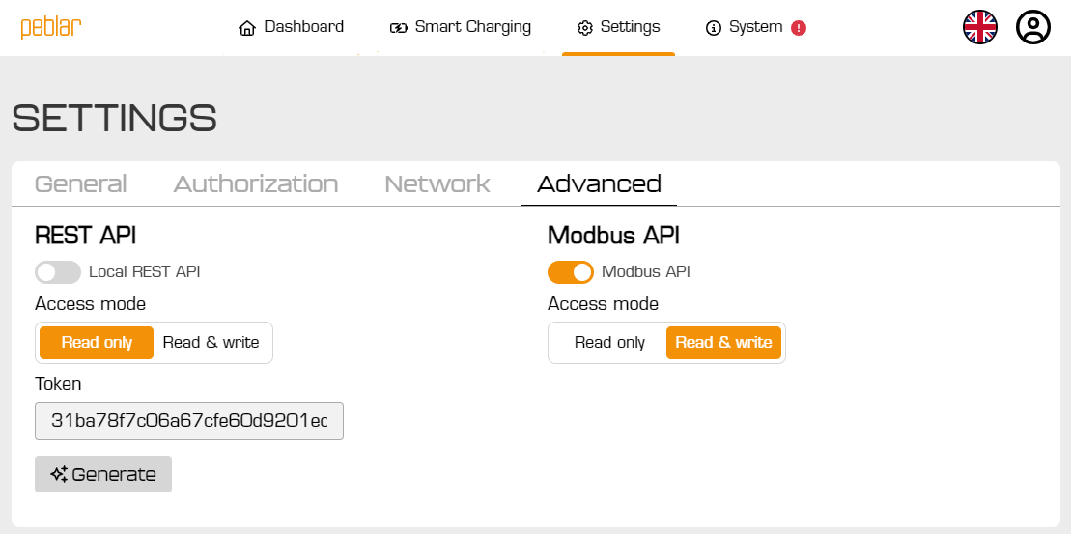Image resolution: width=1071 pixels, height=534 pixels.
Task: Open the user account profile icon
Action: click(1032, 27)
